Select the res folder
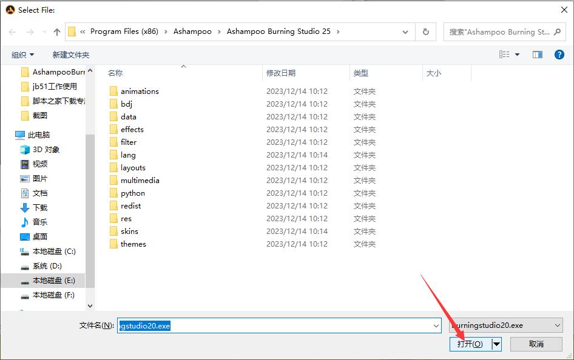 pyautogui.click(x=120, y=219)
